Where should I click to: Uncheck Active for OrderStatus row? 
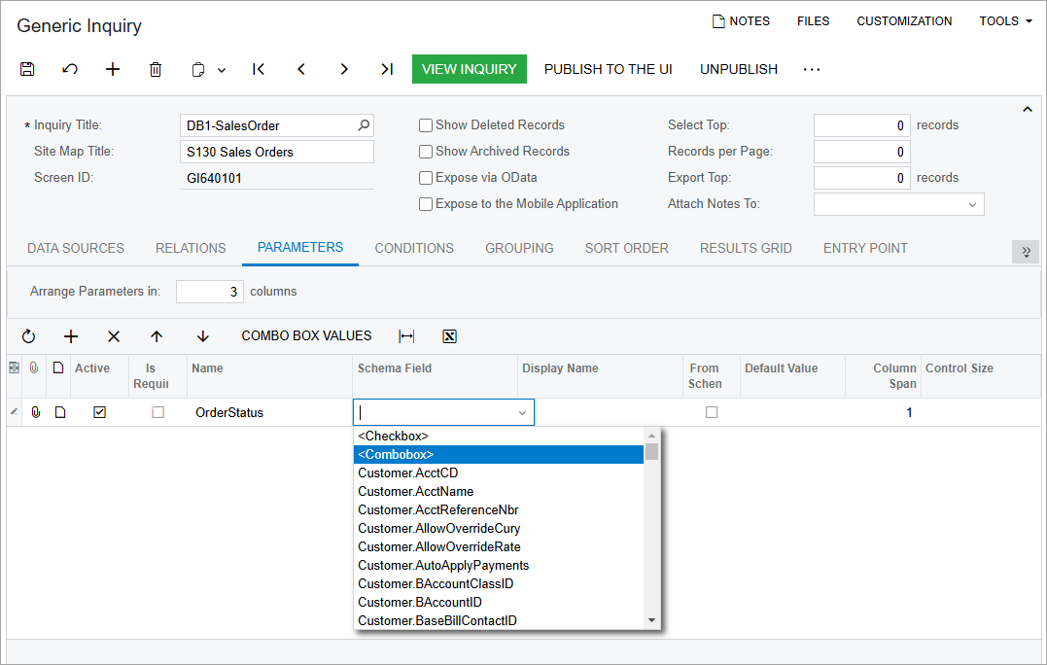tap(100, 412)
